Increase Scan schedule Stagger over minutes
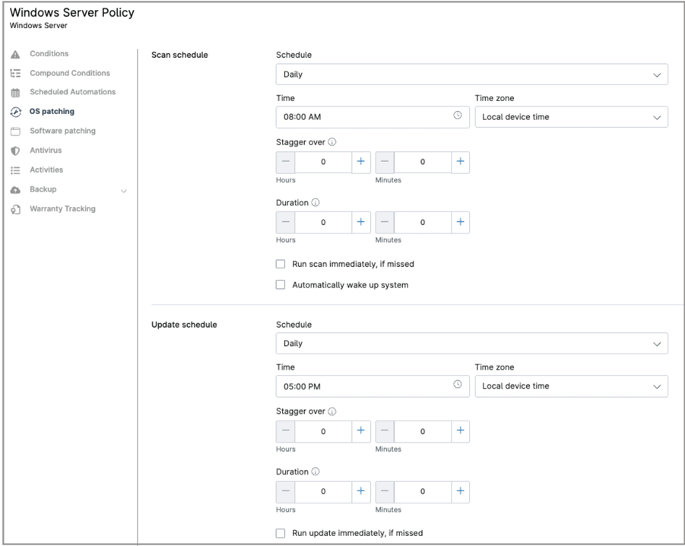The image size is (685, 546). pyautogui.click(x=460, y=162)
